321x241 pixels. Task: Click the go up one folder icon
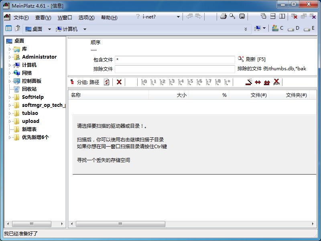17,28
